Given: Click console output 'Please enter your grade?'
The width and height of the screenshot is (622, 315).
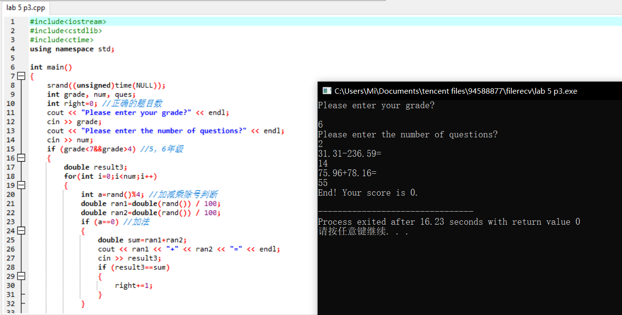Looking at the screenshot, I should click(x=376, y=105).
